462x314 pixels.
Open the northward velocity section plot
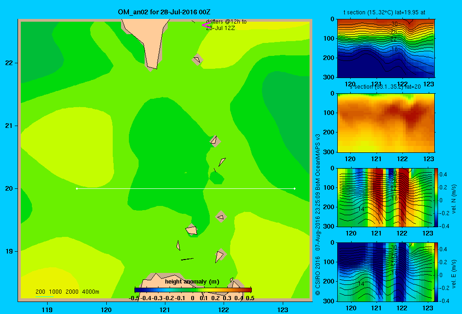386,197
